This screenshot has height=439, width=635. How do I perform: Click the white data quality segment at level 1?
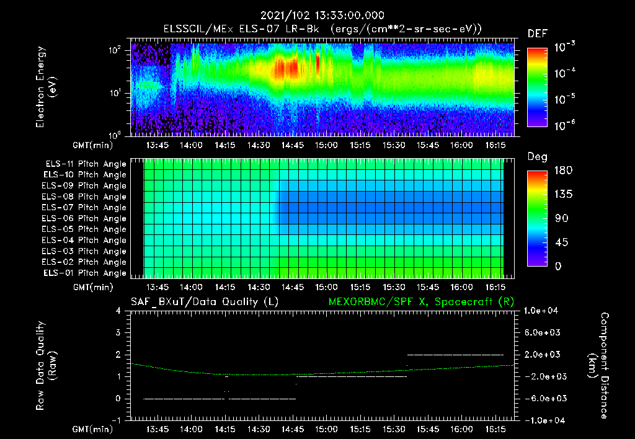(352, 376)
